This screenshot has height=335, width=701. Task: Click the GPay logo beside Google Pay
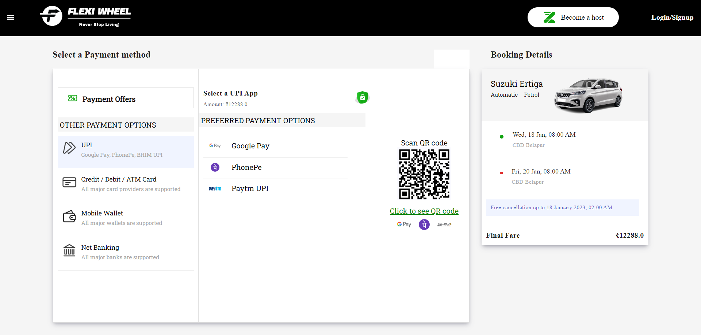215,145
